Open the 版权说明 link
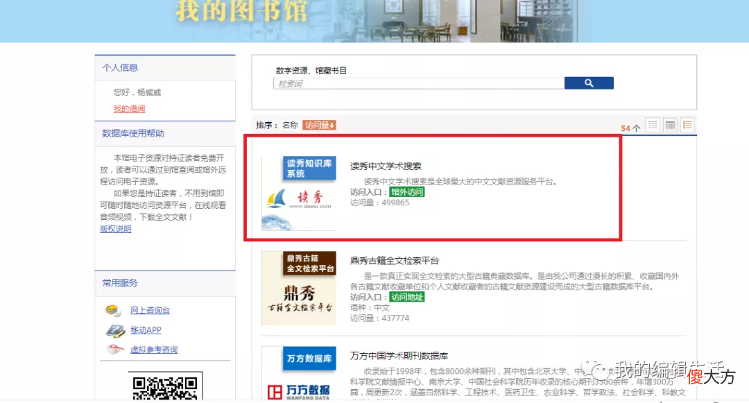 (116, 229)
